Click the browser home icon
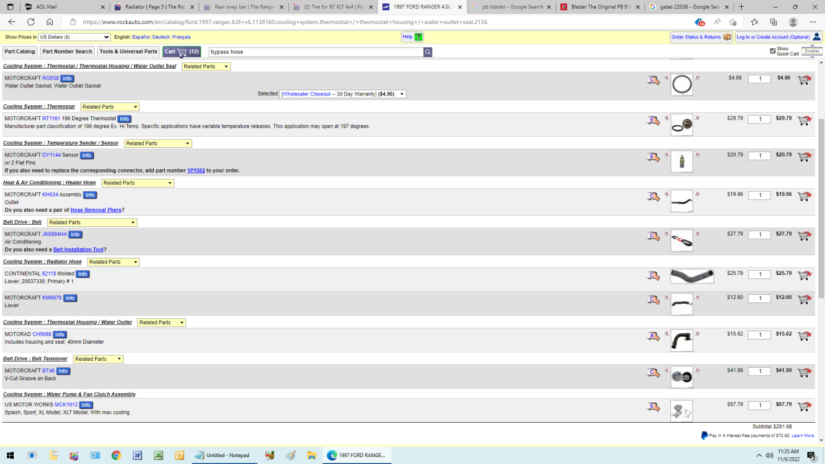Viewport: 825px width, 464px height. click(x=50, y=22)
